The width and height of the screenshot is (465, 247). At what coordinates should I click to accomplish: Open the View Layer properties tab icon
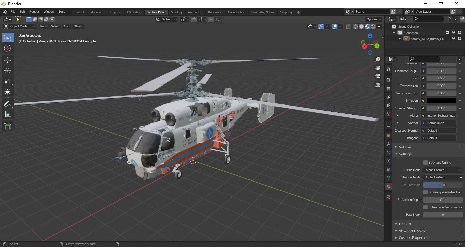[x=388, y=97]
